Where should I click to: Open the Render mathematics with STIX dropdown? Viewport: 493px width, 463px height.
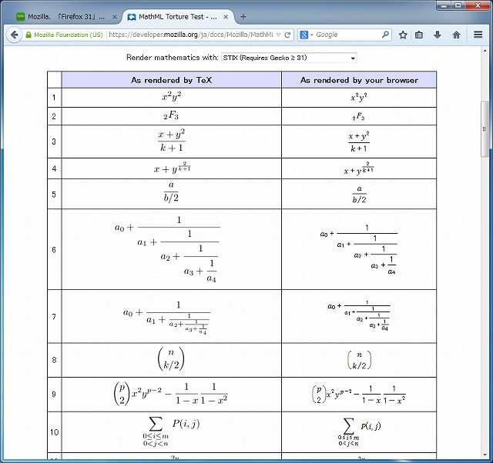click(x=289, y=58)
